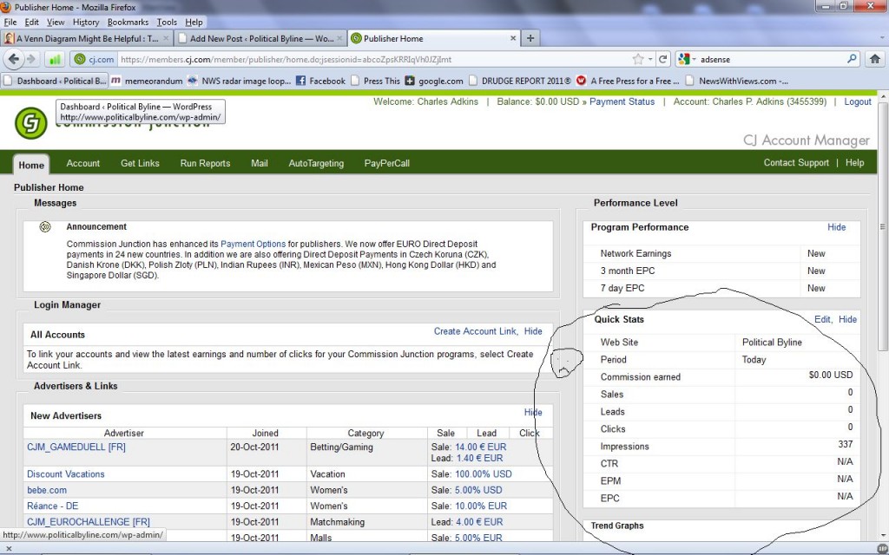Click into the adsense search field
The height and width of the screenshot is (555, 889).
click(771, 59)
